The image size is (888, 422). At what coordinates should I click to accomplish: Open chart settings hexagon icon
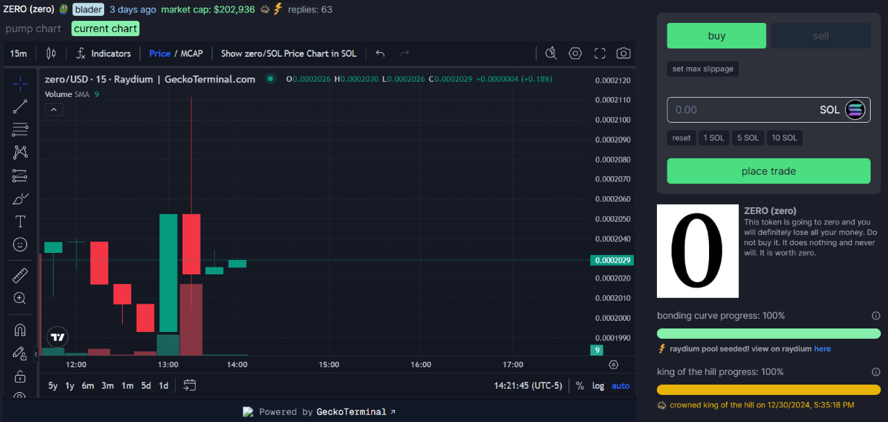575,53
